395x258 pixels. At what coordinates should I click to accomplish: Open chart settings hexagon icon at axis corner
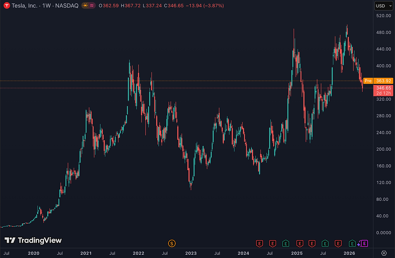384,253
